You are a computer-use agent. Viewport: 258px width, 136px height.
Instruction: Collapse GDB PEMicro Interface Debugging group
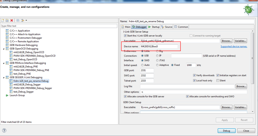(4, 63)
